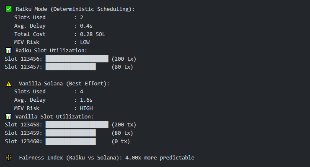Click the 4.00x more predictable text
Viewport: 310px width, 167px height.
pos(160,158)
